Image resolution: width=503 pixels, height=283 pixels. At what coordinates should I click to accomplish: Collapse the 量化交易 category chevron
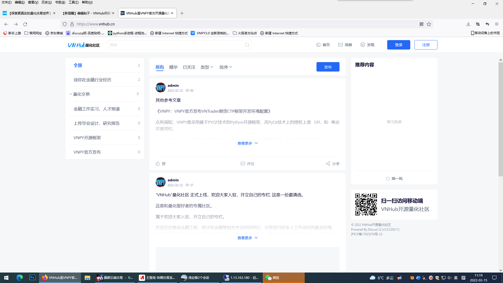pos(71,94)
